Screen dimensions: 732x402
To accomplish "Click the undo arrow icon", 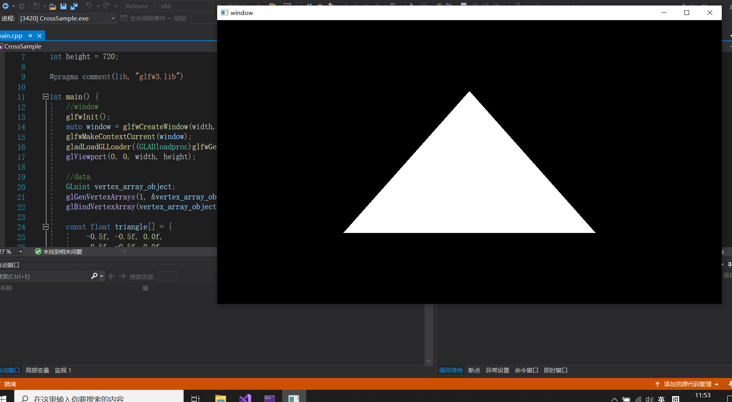I will (x=89, y=6).
